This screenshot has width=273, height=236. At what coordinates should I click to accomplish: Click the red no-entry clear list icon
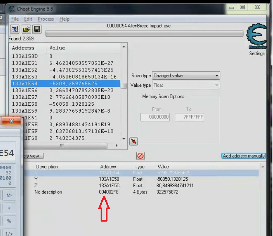[140, 156]
